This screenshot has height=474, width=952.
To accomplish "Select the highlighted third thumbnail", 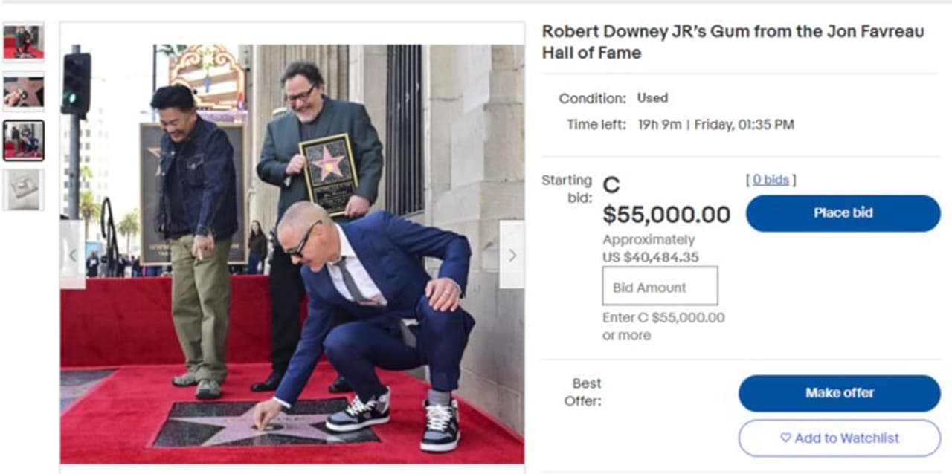I will click(x=24, y=140).
